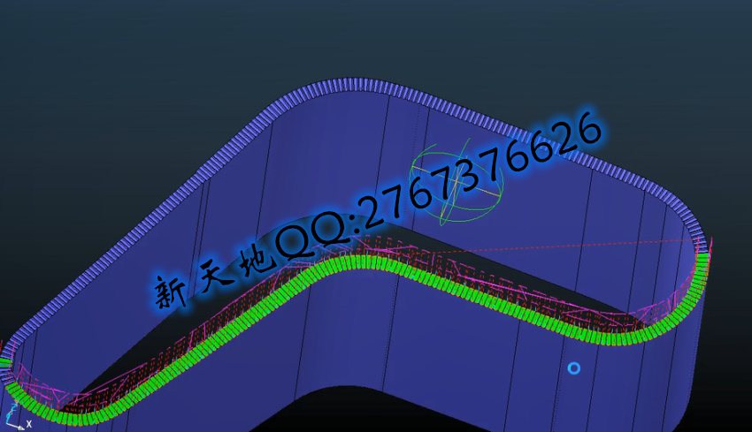Select the green rotation sphere gizmo
752x432 pixels.
point(457,185)
